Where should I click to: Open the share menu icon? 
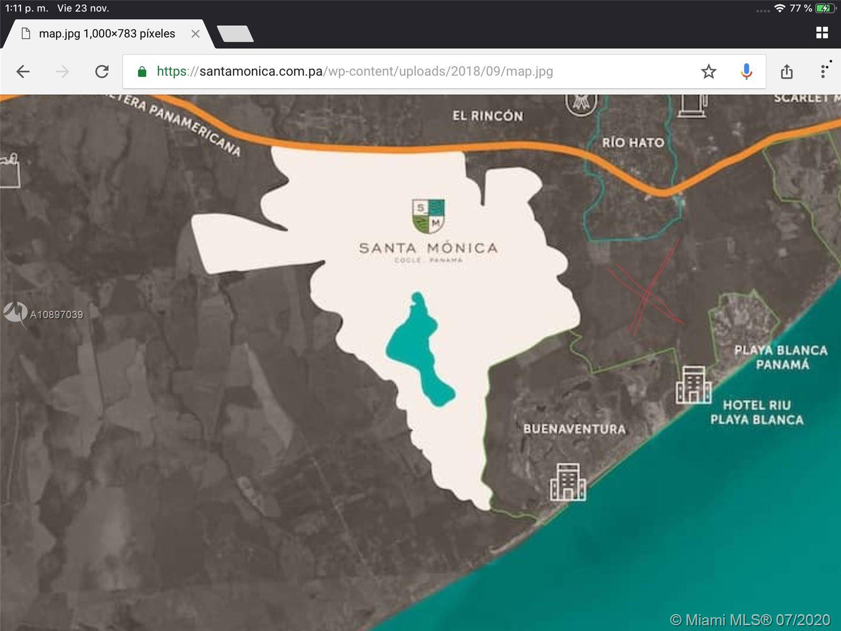(787, 72)
